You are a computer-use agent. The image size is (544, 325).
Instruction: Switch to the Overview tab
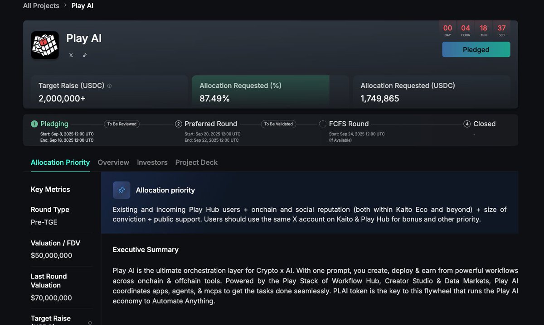[x=113, y=162]
